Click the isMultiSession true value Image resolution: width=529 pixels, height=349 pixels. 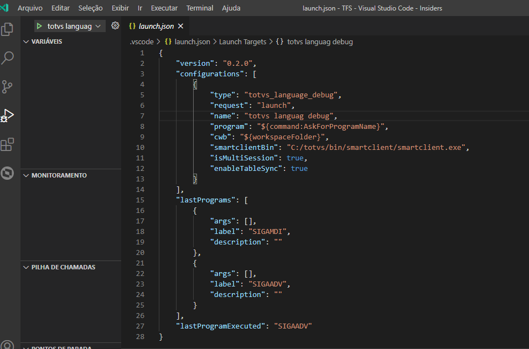click(x=295, y=158)
